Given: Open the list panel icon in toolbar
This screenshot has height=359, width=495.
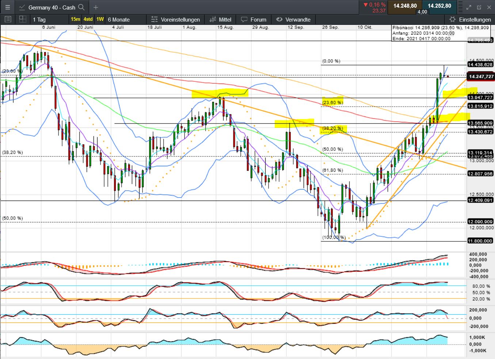Looking at the screenshot, I should [x=8, y=19].
